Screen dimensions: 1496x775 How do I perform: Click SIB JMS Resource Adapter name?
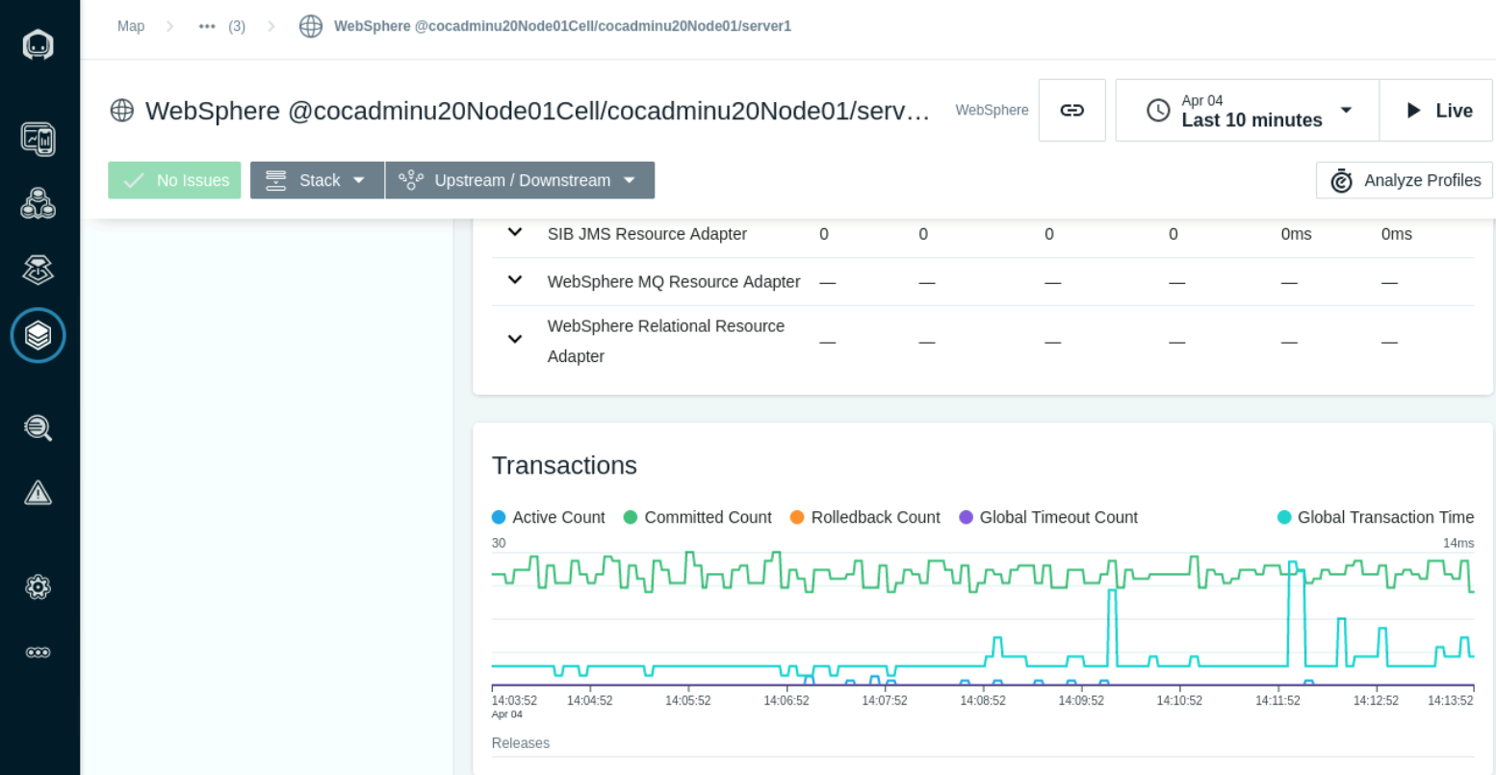(647, 234)
